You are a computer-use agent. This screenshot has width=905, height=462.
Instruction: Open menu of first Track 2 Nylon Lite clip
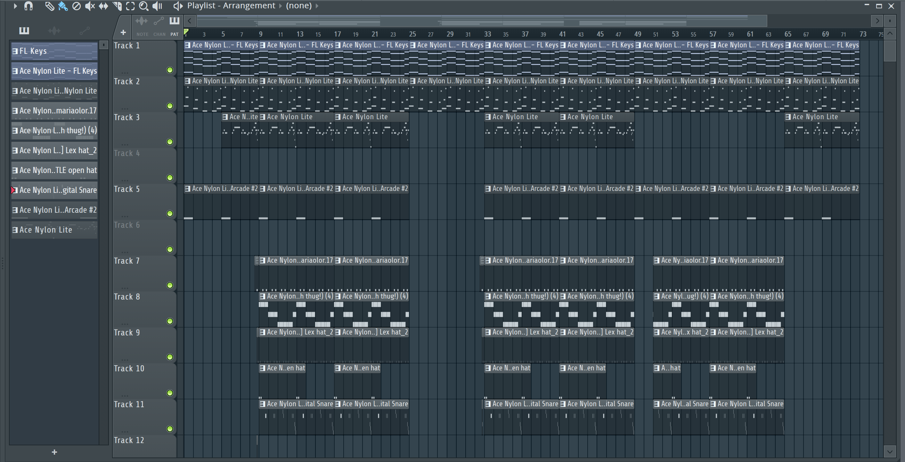188,81
